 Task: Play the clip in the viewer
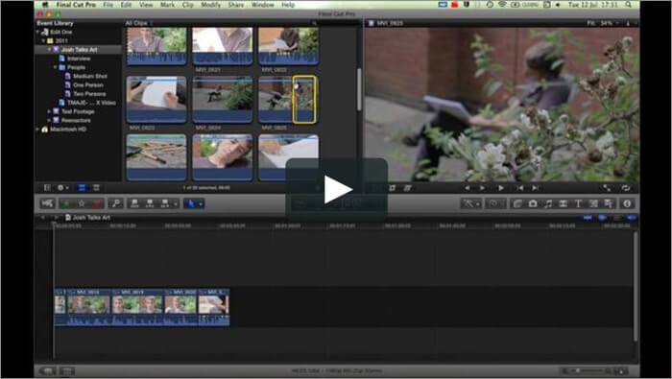point(500,188)
